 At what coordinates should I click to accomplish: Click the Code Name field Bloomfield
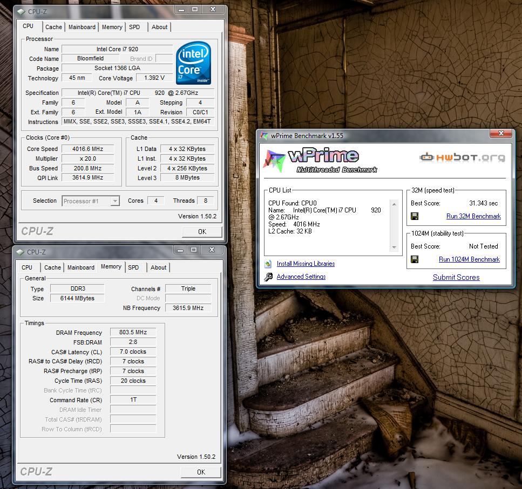pos(91,59)
